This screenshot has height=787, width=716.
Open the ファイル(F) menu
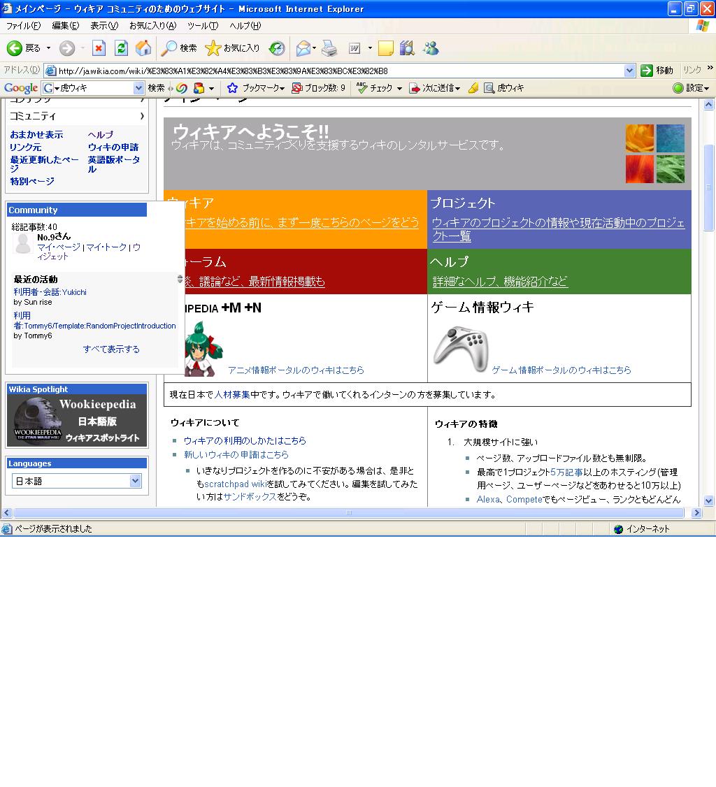click(23, 26)
